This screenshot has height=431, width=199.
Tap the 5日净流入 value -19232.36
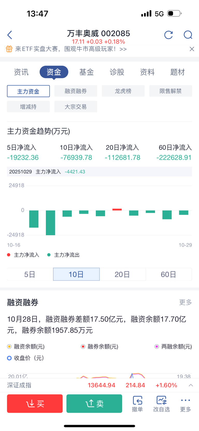coord(23,157)
